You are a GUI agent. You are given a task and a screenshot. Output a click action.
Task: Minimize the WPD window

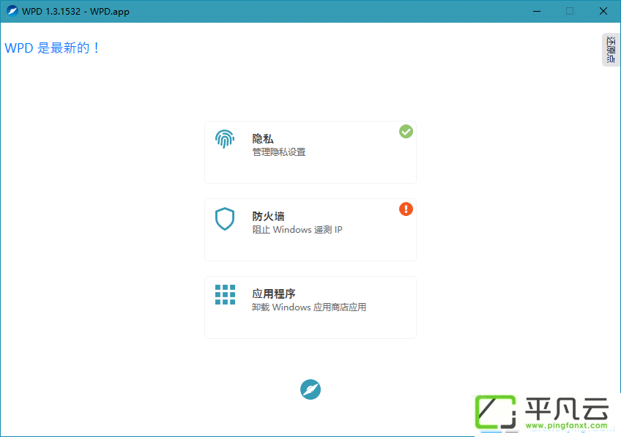click(x=537, y=11)
